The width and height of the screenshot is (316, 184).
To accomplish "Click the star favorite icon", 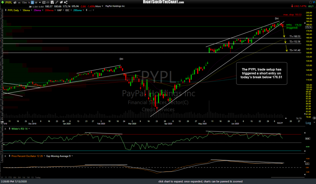I will click(x=310, y=2).
